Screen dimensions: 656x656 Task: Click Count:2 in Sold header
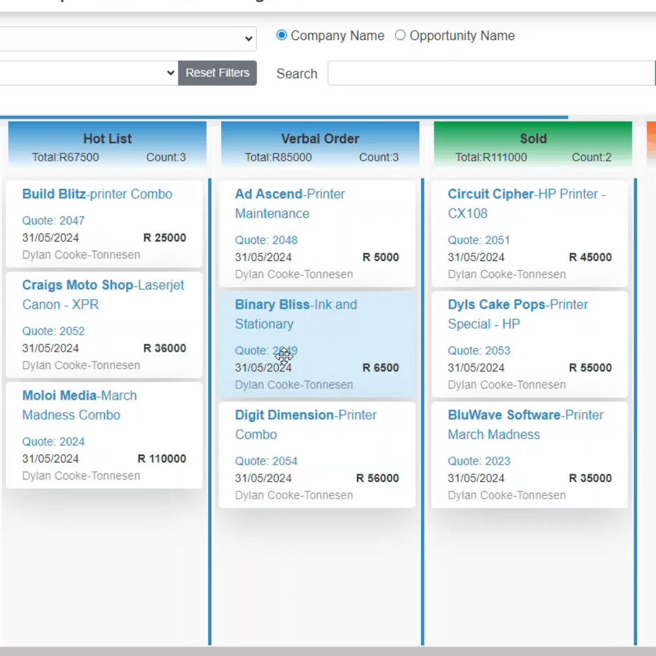coord(592,157)
